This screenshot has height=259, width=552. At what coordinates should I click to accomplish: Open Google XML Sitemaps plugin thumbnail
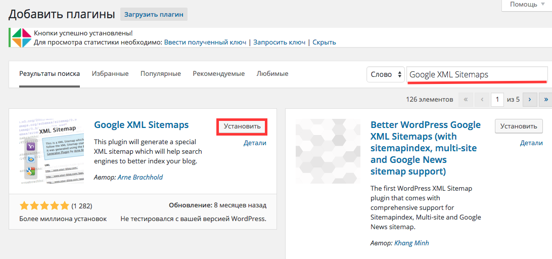[x=51, y=151]
